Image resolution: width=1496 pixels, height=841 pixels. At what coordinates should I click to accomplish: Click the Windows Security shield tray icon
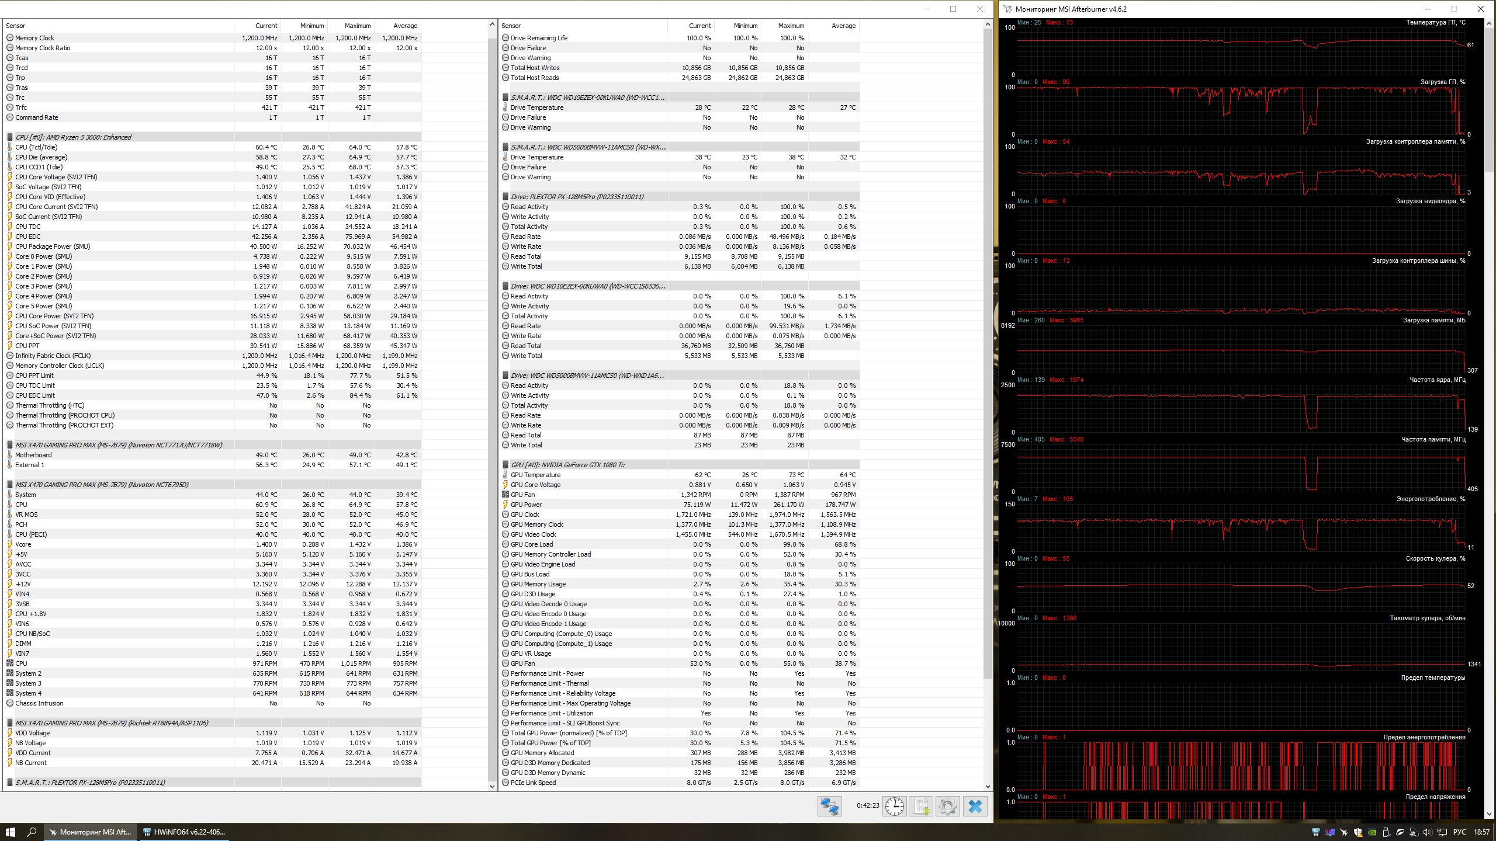[1358, 832]
